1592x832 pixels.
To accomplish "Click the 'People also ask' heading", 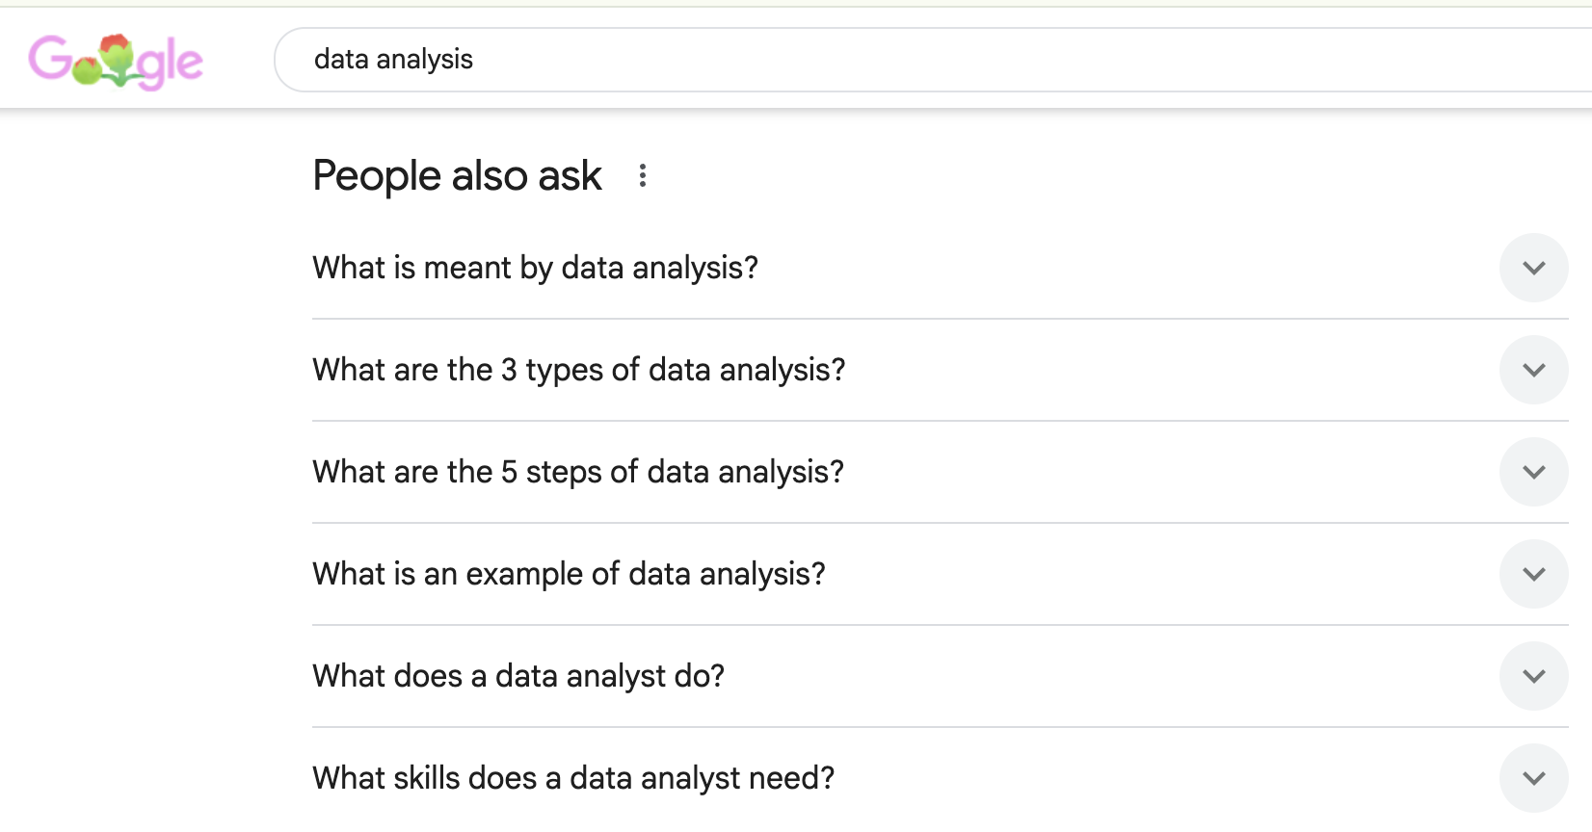I will click(x=458, y=175).
